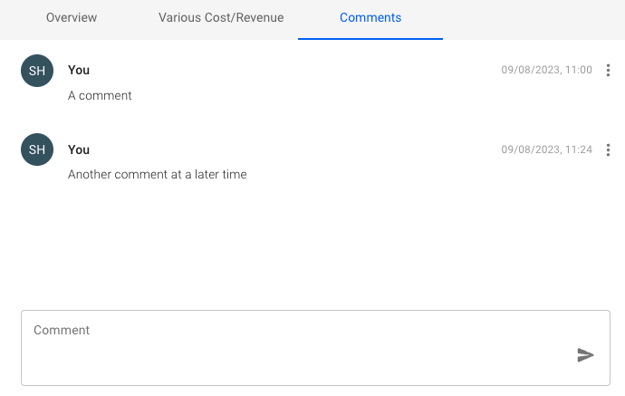Select the "A comment" message text
The width and height of the screenshot is (625, 396).
[x=100, y=95]
